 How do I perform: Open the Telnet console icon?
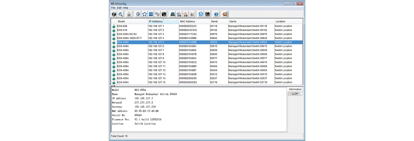pos(207,14)
